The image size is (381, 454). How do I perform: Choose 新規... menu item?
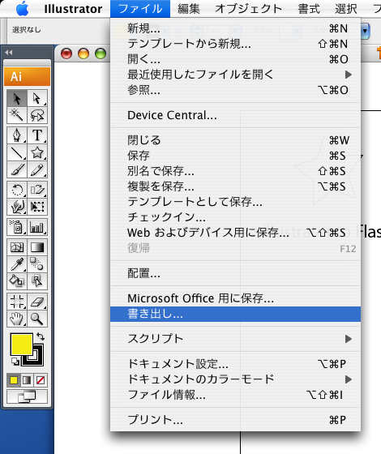point(235,28)
